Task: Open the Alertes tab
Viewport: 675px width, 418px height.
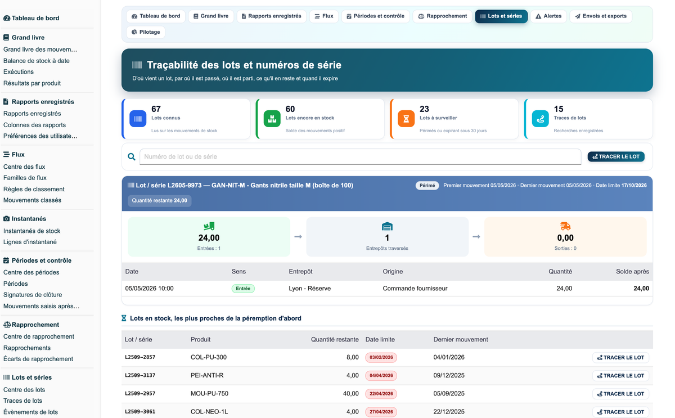Action: (x=548, y=16)
